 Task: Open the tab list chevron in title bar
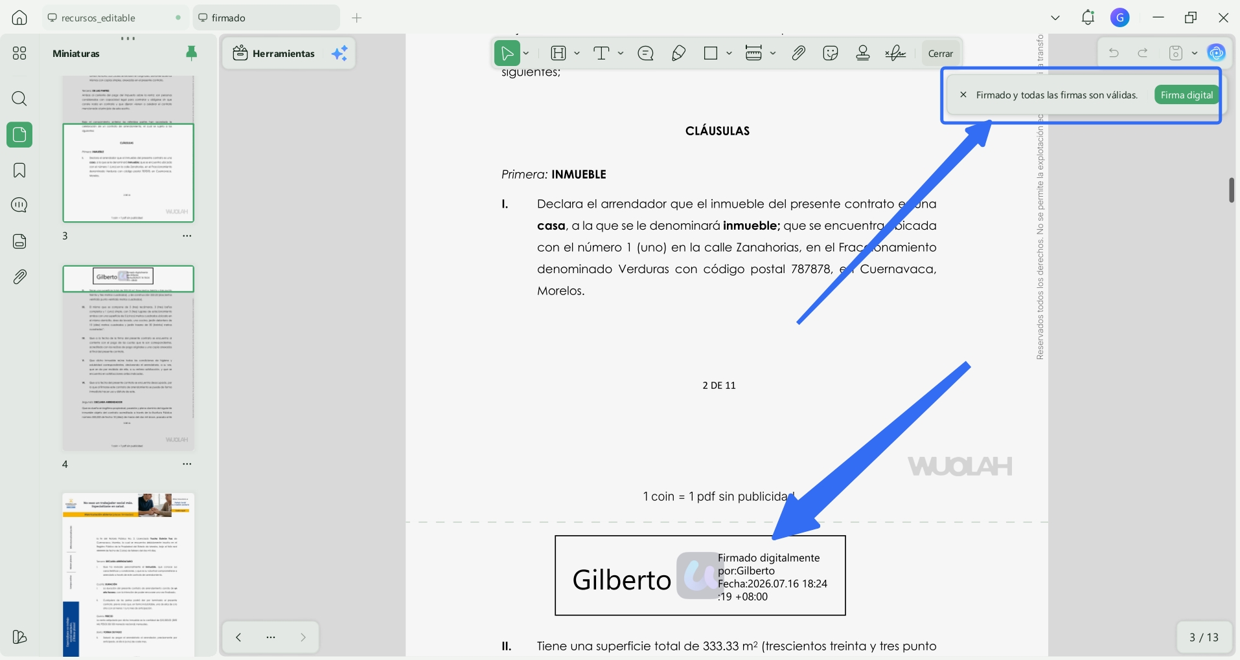tap(1055, 17)
